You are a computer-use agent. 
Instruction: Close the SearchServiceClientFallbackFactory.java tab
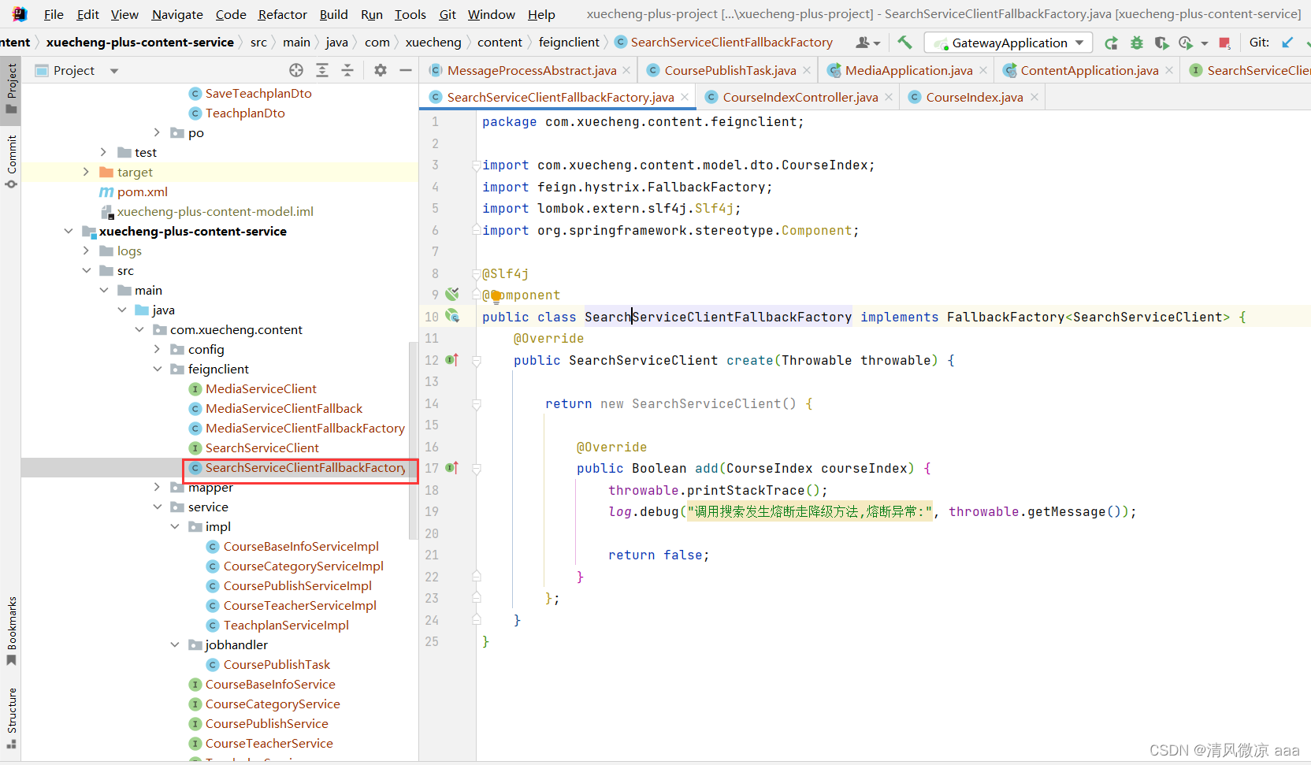[x=685, y=97]
